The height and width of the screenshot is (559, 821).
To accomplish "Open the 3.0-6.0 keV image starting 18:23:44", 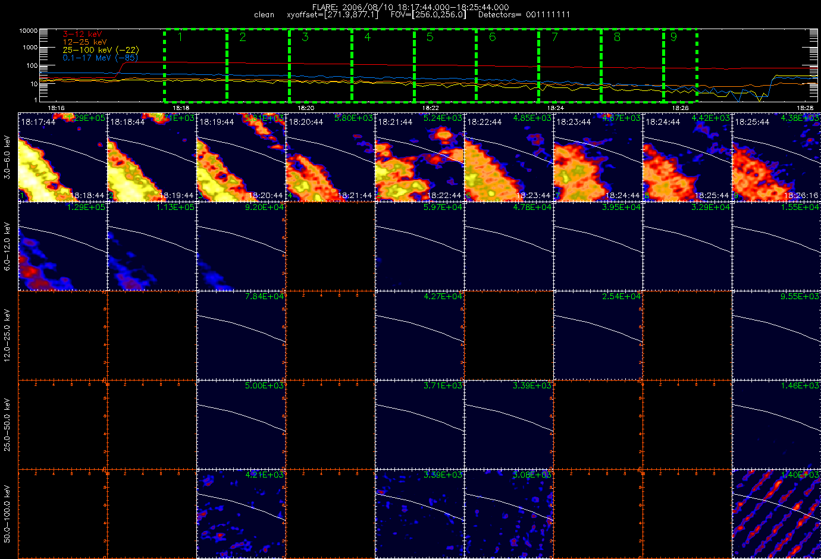I will pos(598,157).
